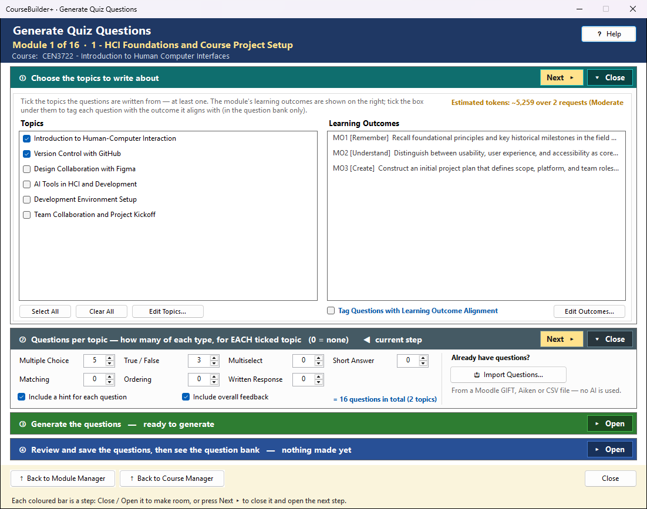
Task: Increase Matching count
Action: 110,376
